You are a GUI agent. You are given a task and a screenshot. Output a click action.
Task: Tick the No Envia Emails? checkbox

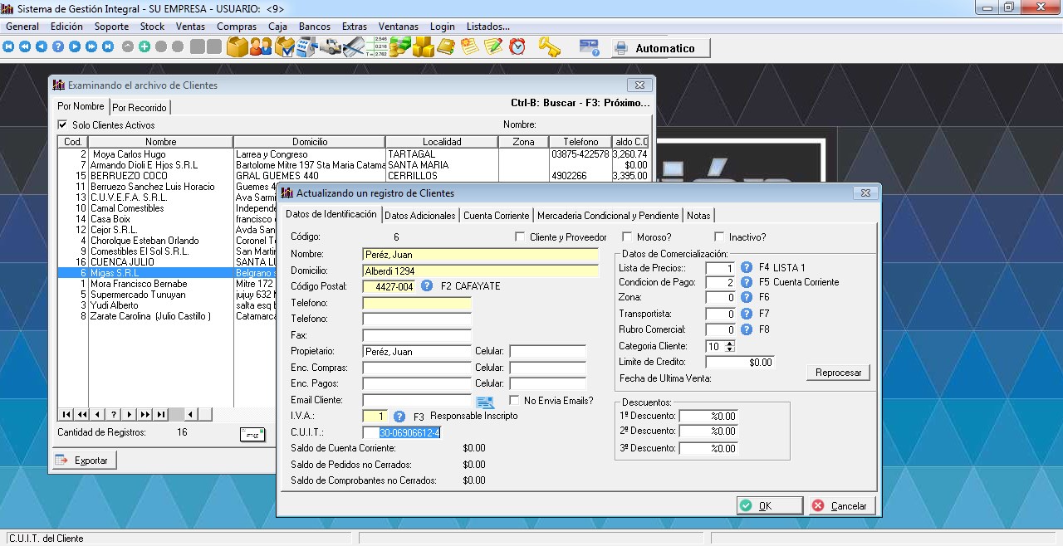pos(515,401)
